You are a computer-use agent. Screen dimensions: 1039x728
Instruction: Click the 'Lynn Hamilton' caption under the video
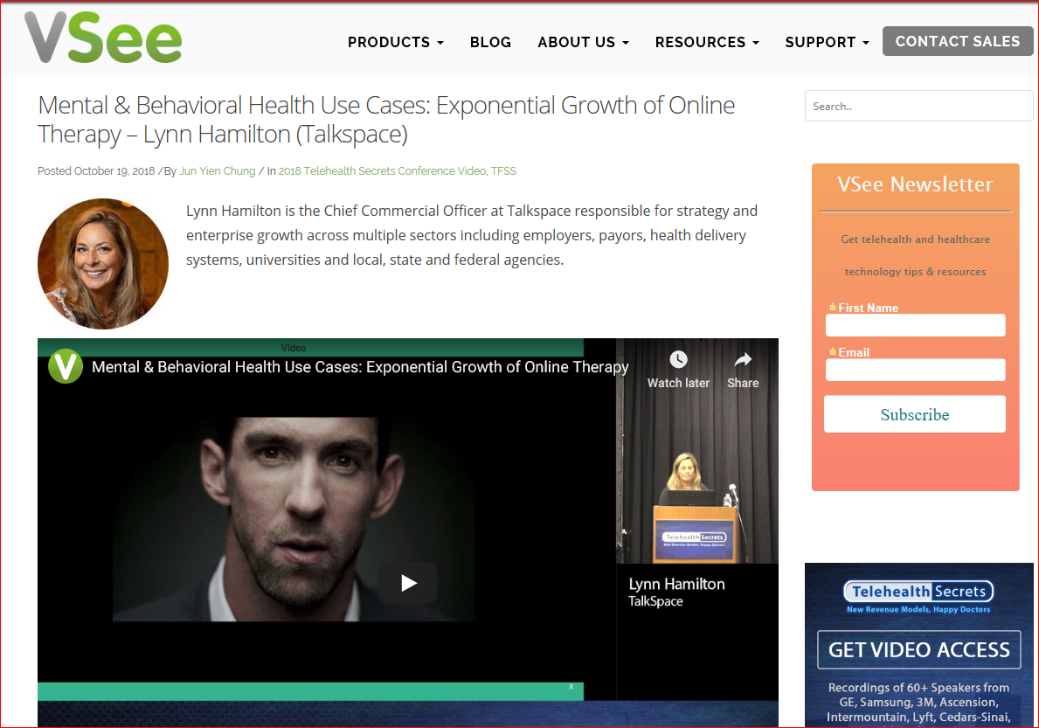676,584
